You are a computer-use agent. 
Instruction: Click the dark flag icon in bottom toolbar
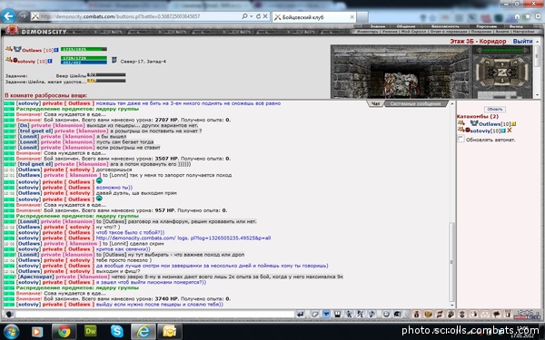(x=496, y=315)
